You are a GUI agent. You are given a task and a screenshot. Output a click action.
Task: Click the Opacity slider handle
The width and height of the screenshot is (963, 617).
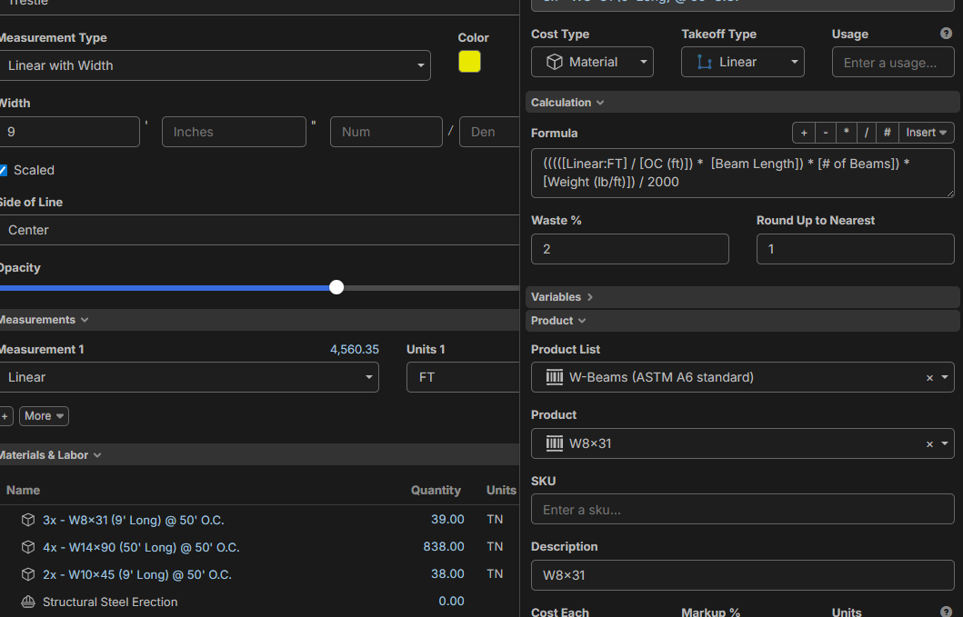point(336,287)
